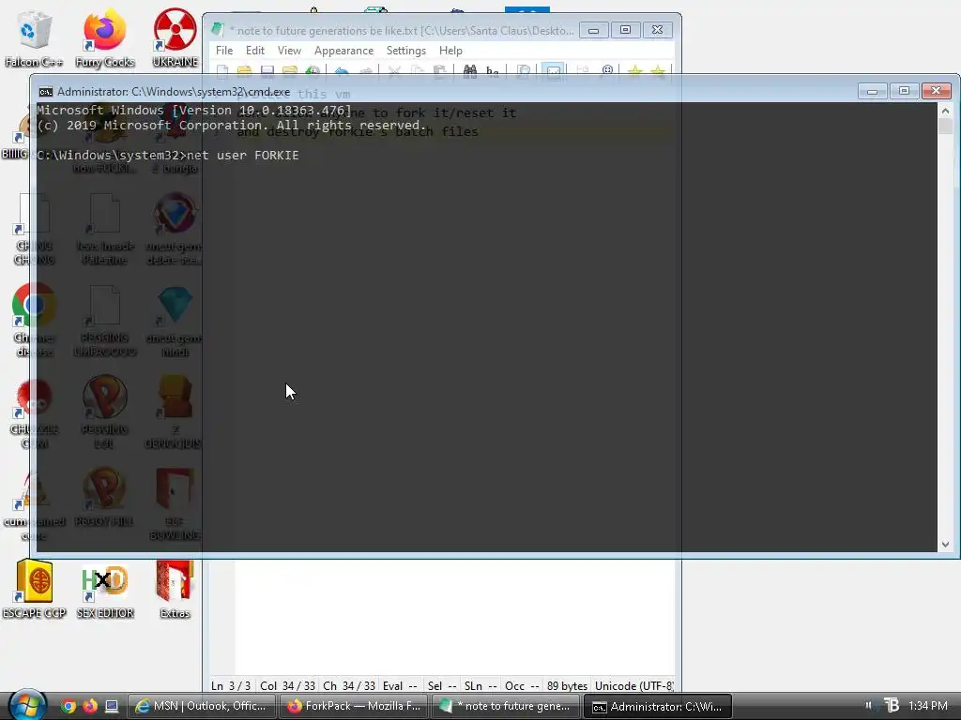Toggle the Word wrap toolbar button in Notepad window
This screenshot has width=961, height=720.
(553, 71)
